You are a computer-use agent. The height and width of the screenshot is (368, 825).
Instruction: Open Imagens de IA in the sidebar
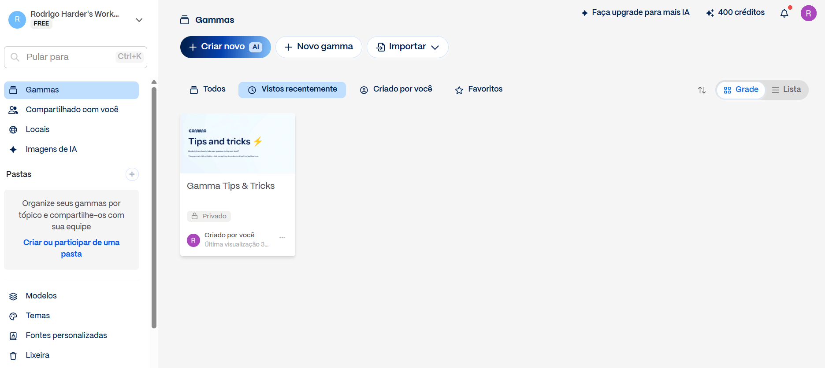[71, 149]
